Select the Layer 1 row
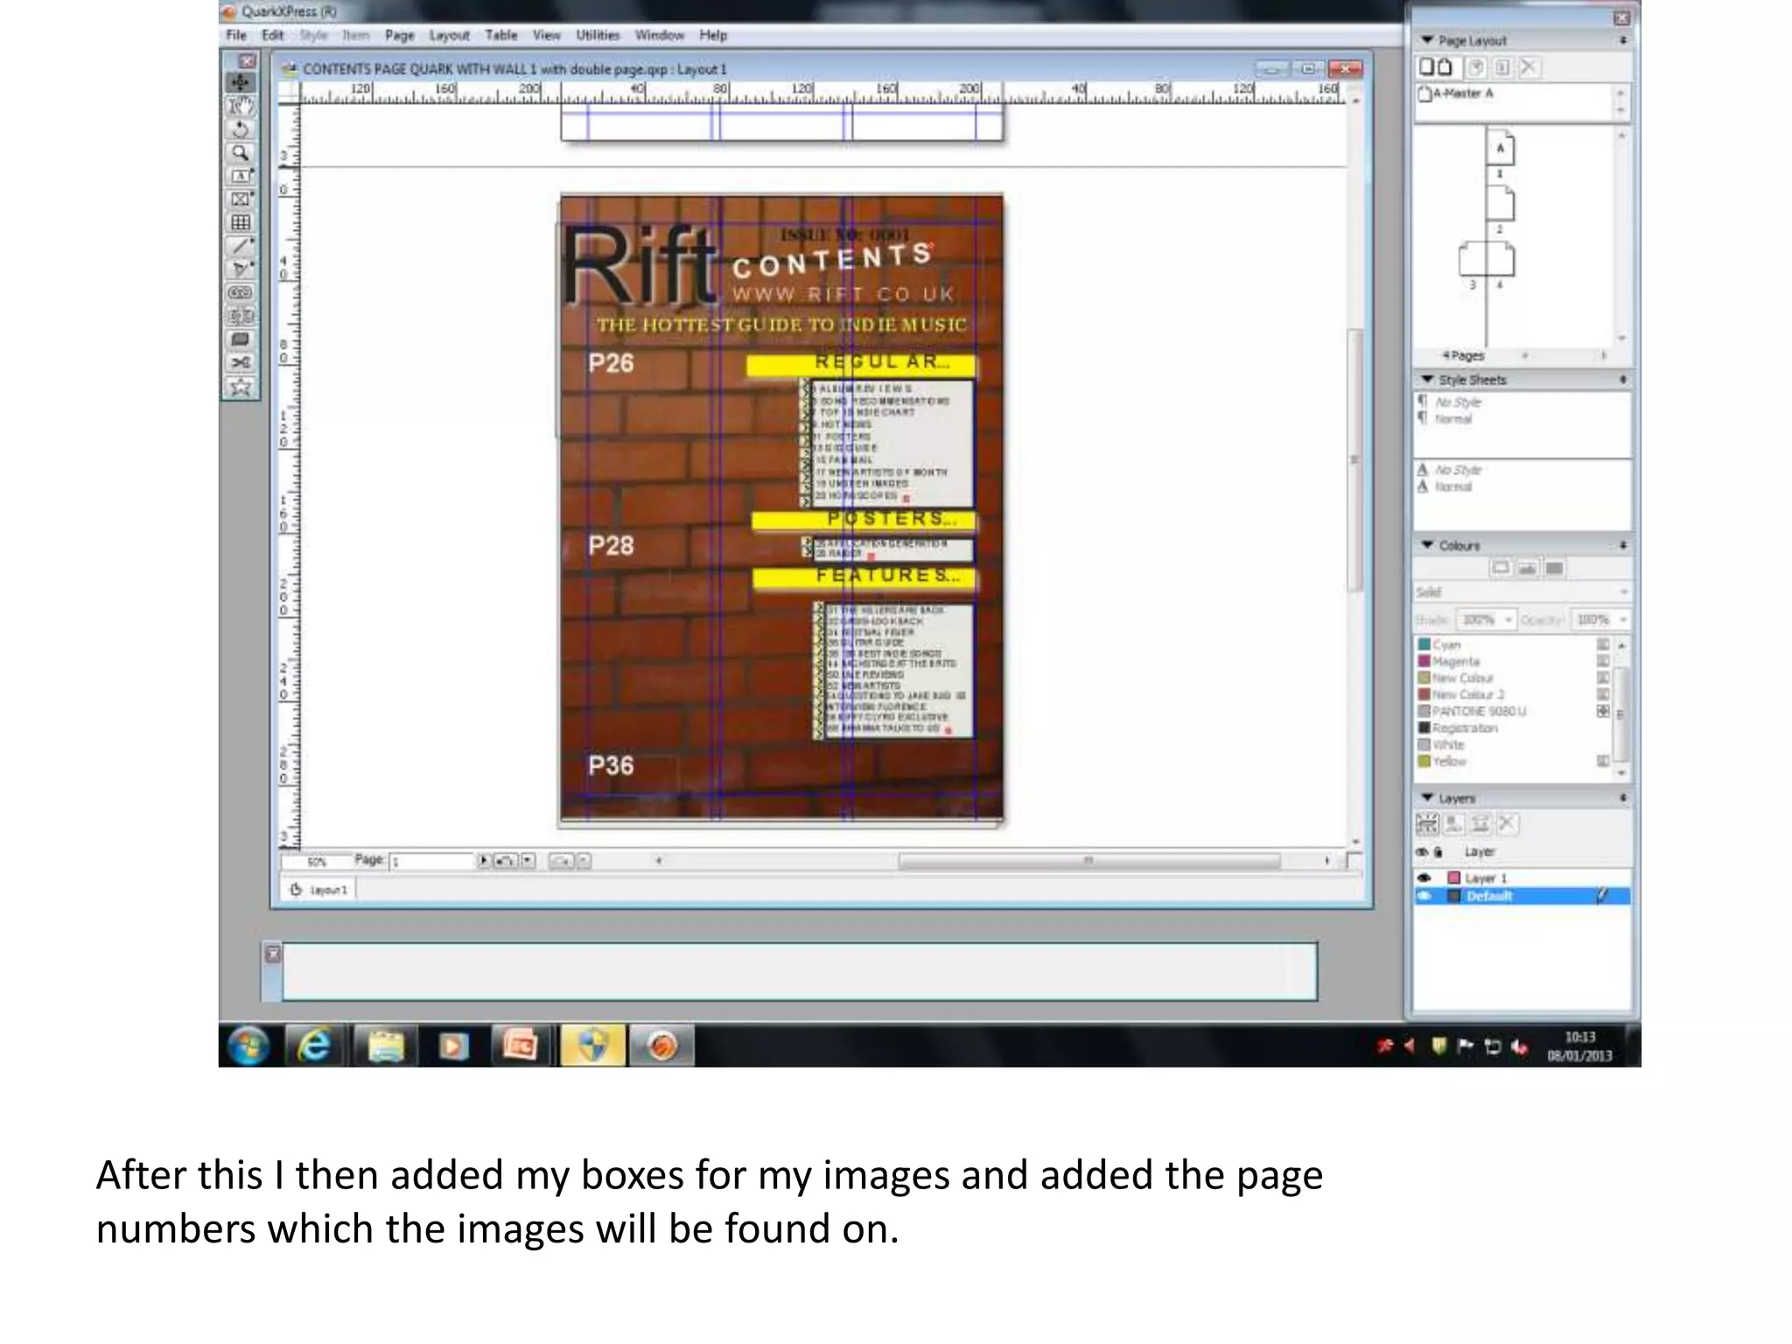The width and height of the screenshot is (1792, 1344). coord(1522,878)
